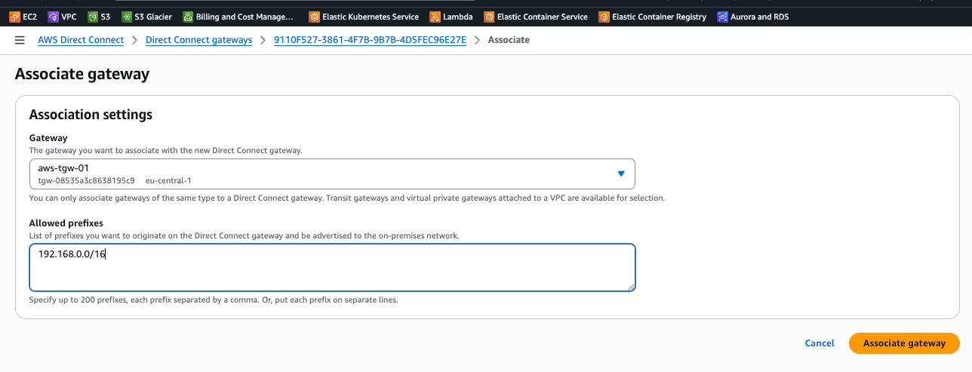The width and height of the screenshot is (972, 372).
Task: Open S3 Glacier from favorites bar
Action: point(127,17)
